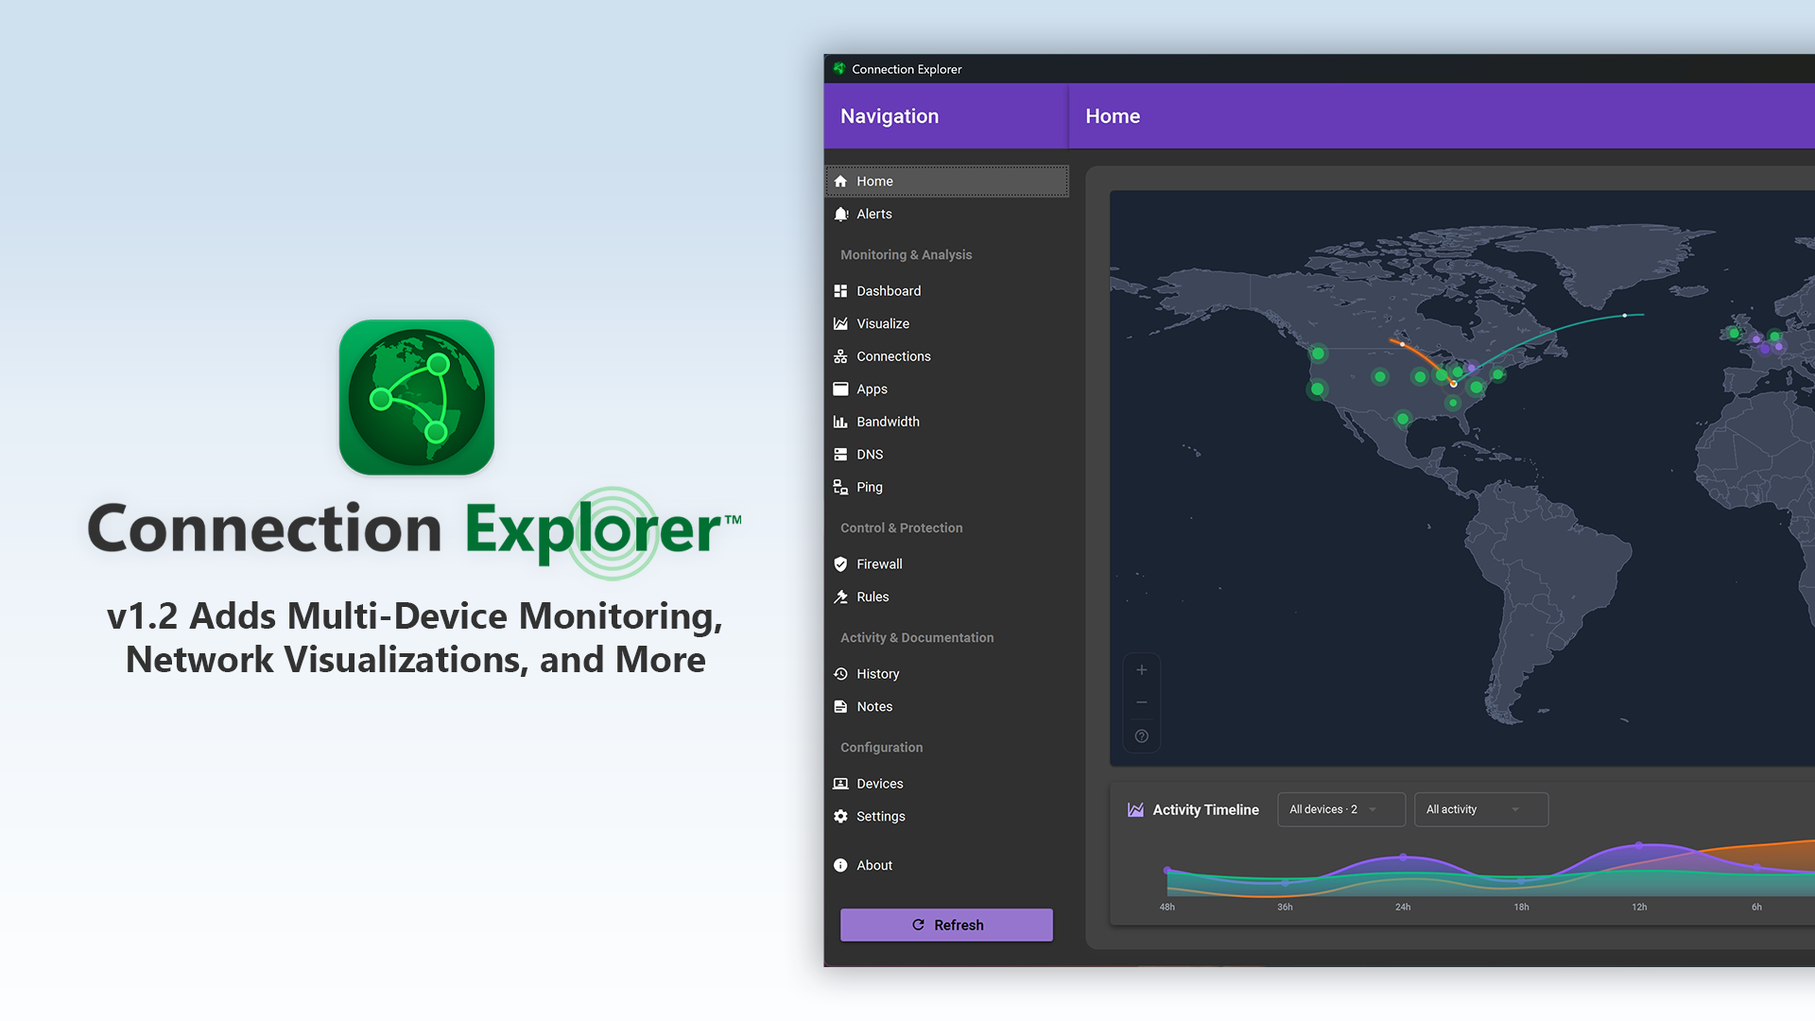The width and height of the screenshot is (1815, 1021).
Task: Click the 48h point on Activity Timeline
Action: click(x=1167, y=870)
